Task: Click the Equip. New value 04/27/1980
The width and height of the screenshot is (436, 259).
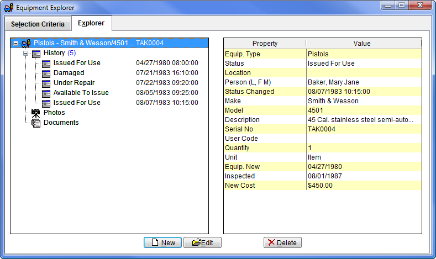Action: (x=325, y=167)
